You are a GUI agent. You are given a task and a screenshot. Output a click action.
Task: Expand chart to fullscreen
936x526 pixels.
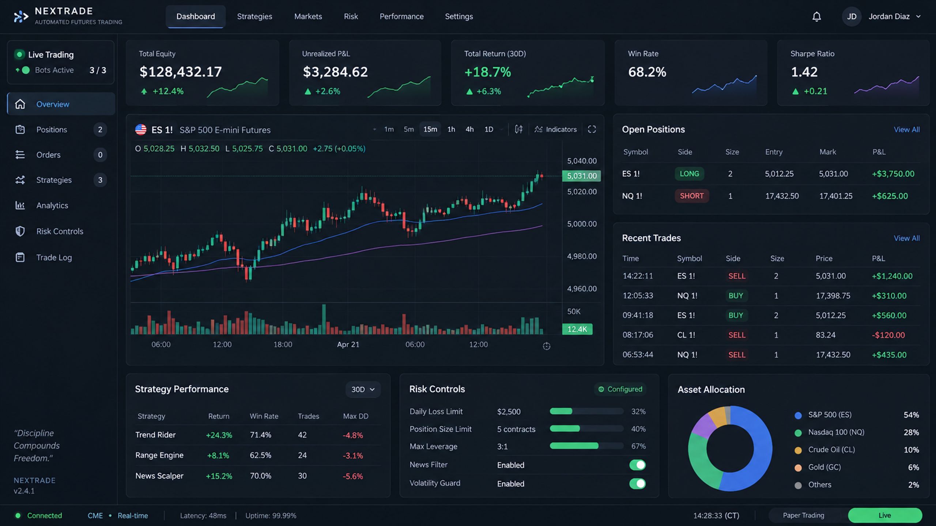point(592,129)
